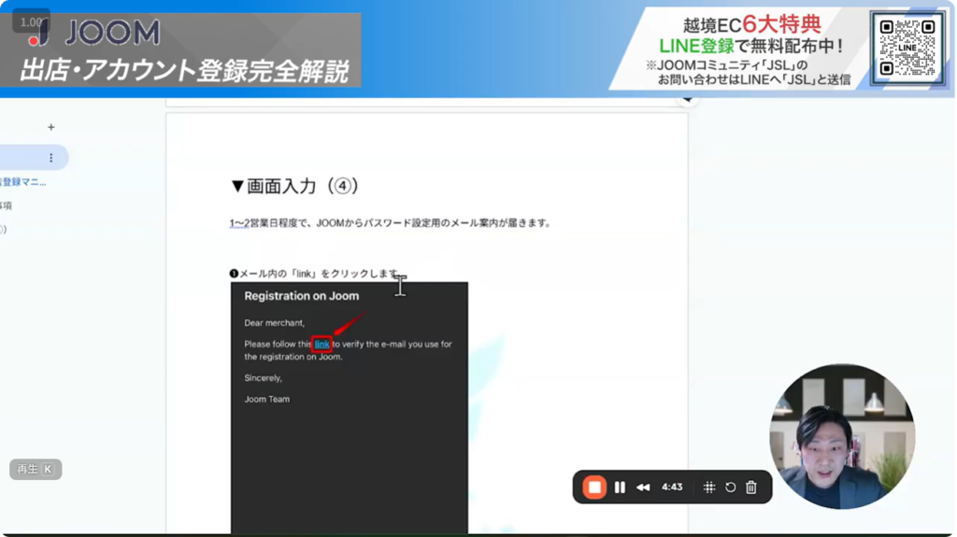The height and width of the screenshot is (537, 957).
Task: Click the presenter webcam bubble
Action: (x=841, y=437)
